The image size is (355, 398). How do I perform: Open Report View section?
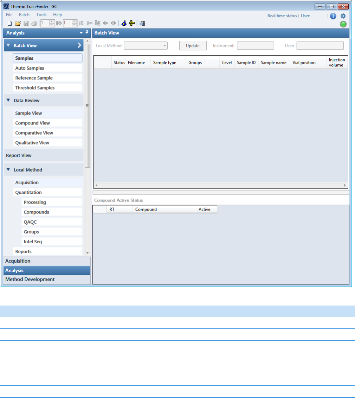44,155
